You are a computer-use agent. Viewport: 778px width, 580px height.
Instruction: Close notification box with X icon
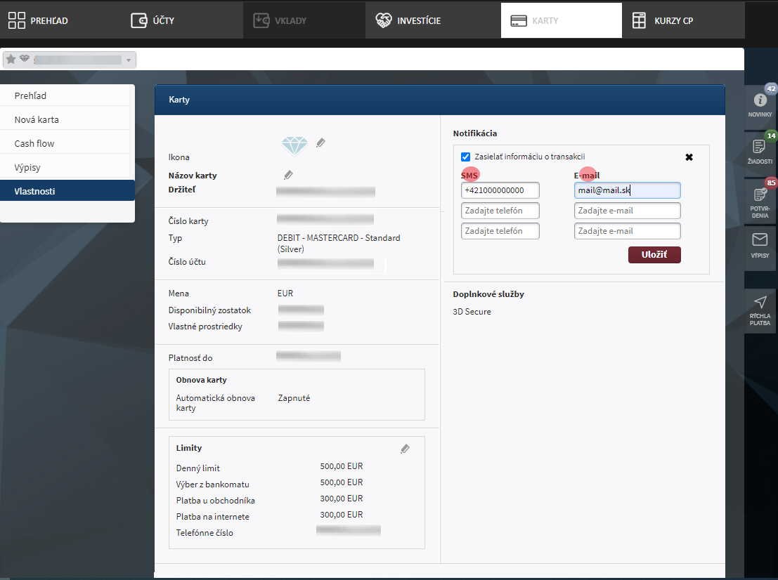click(689, 157)
